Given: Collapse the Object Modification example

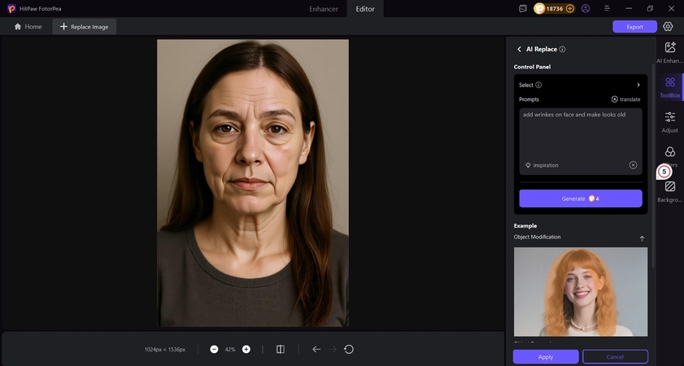Looking at the screenshot, I should coord(641,238).
